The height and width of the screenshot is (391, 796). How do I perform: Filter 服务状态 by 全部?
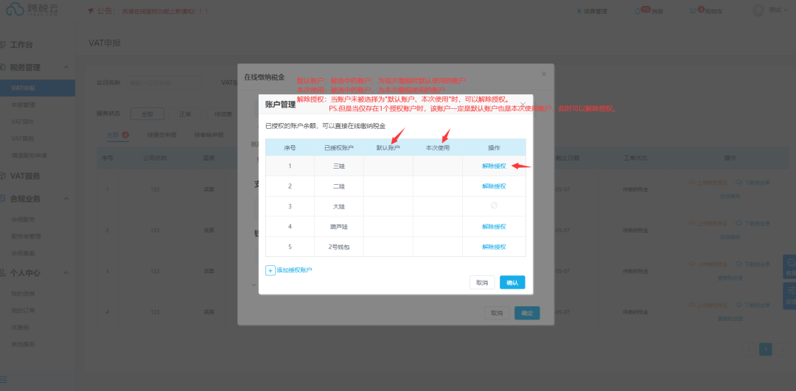147,113
